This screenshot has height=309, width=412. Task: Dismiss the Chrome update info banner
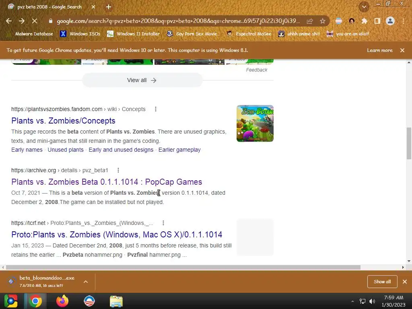pos(402,50)
